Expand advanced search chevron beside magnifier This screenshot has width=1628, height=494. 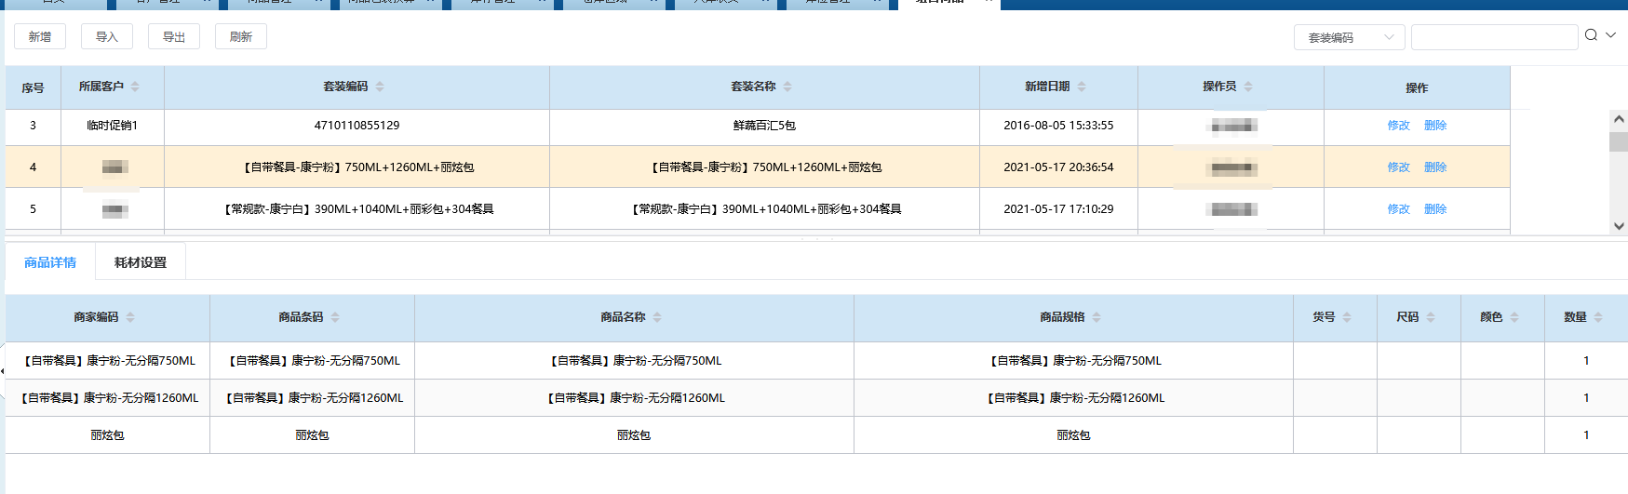point(1610,35)
